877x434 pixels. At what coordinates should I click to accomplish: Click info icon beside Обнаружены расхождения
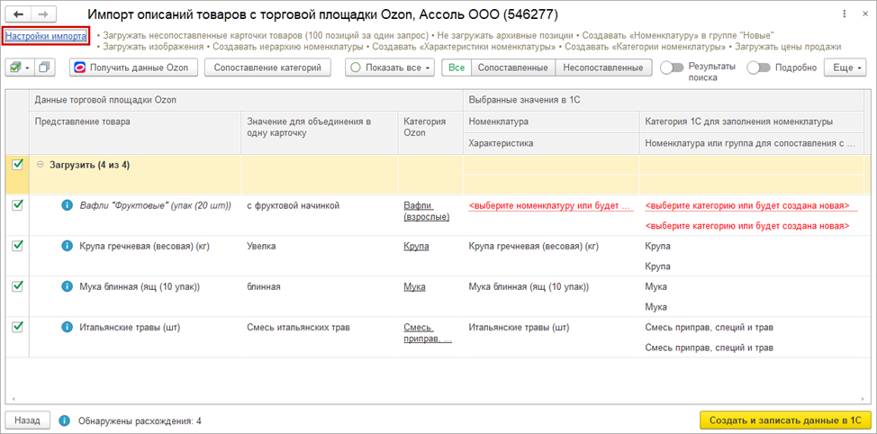coord(65,420)
